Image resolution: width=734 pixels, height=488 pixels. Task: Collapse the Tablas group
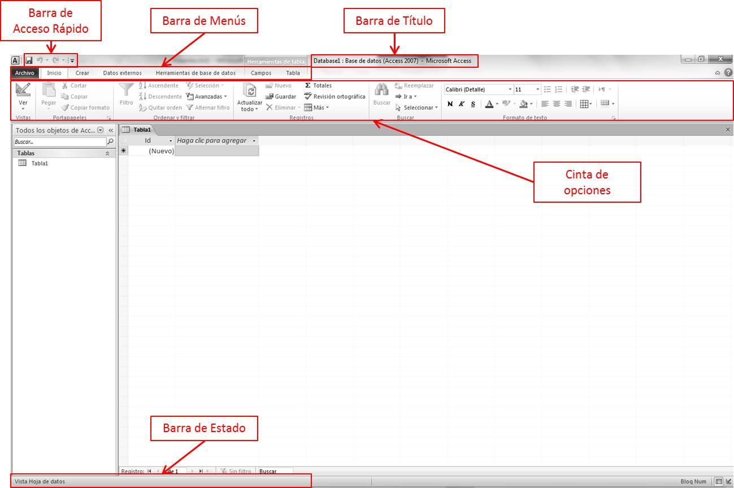(x=107, y=153)
